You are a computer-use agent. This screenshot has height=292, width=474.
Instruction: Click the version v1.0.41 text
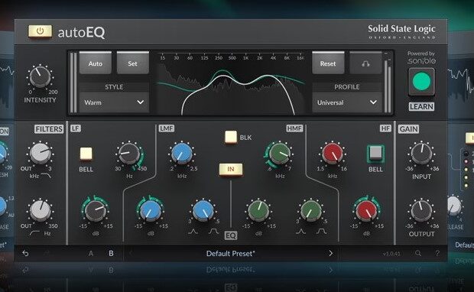pos(391,254)
